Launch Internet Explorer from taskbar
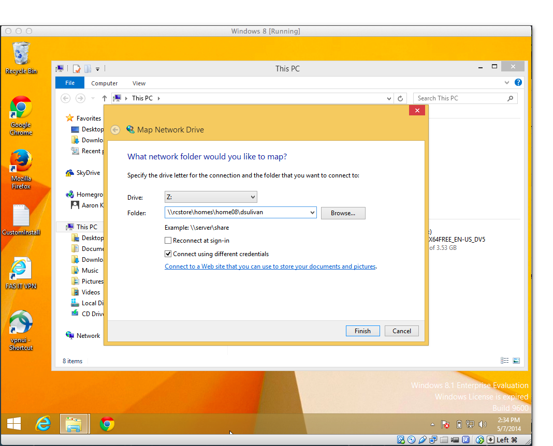The image size is (553, 446). tap(43, 424)
